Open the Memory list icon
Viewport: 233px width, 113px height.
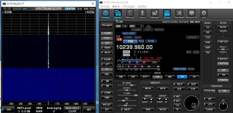tap(130, 13)
